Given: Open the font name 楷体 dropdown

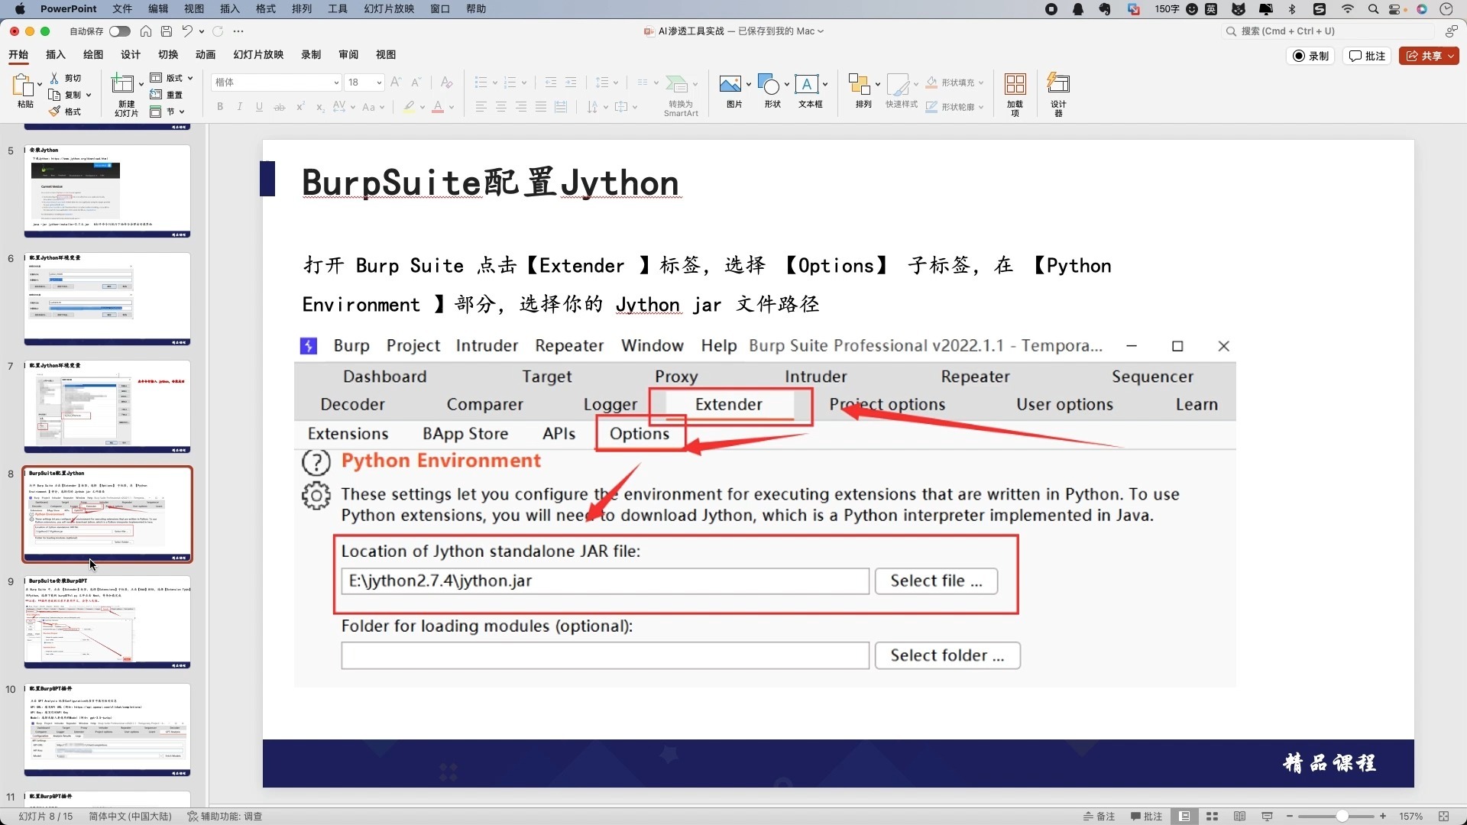Looking at the screenshot, I should (336, 82).
